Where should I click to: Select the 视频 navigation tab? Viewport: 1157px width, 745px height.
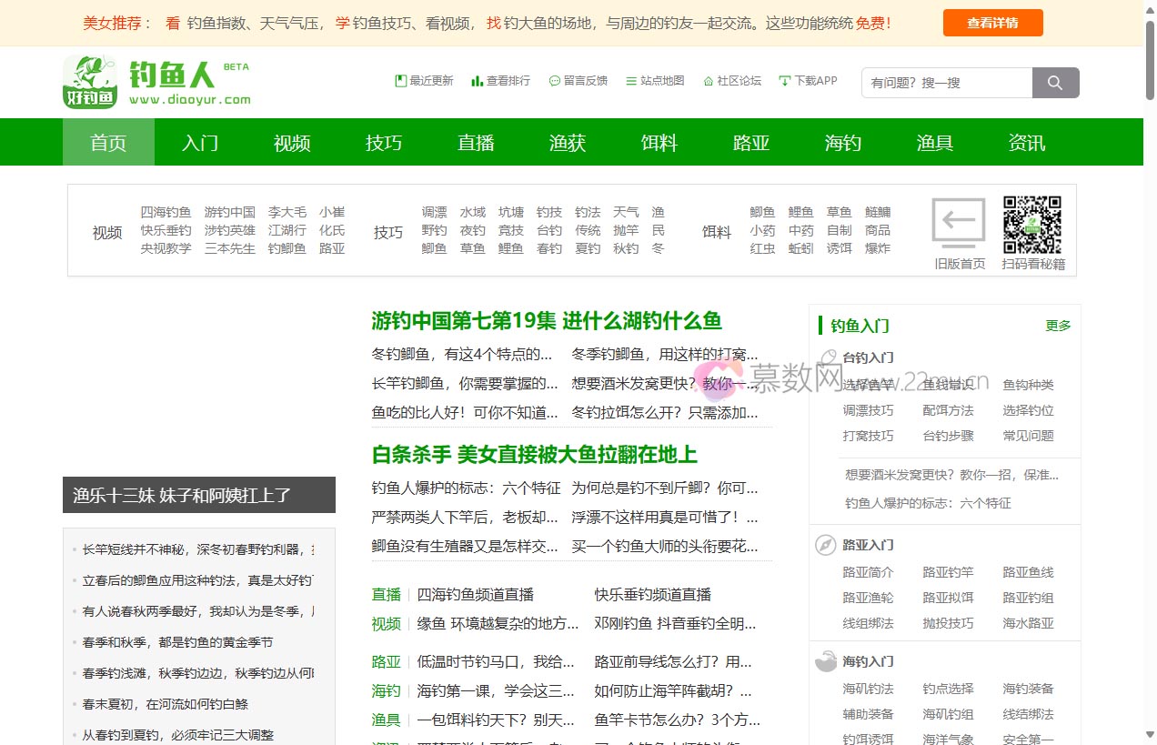(292, 143)
